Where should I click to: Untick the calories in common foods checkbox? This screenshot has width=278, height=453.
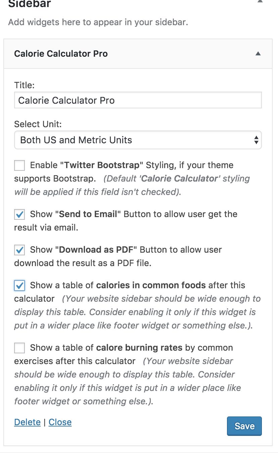click(19, 286)
